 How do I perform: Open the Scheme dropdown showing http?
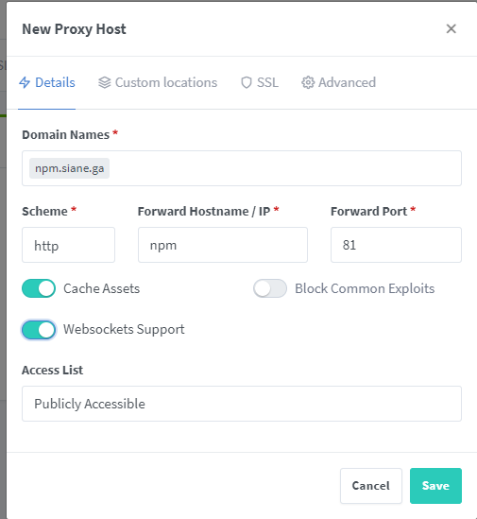pos(68,245)
